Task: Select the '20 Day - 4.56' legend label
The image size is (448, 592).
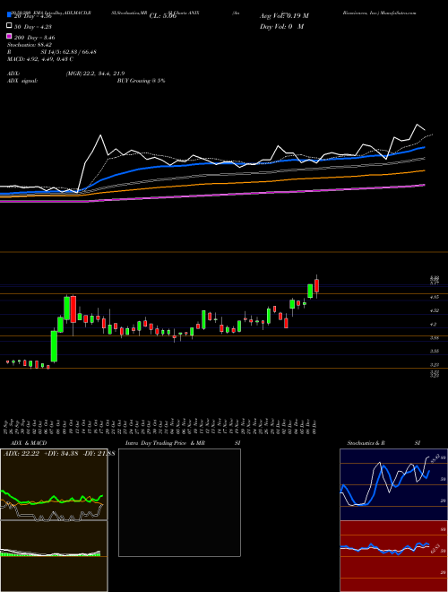Action: coord(33,16)
